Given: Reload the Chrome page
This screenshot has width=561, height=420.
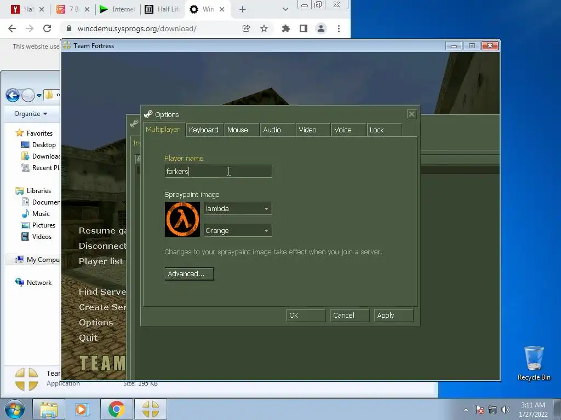Looking at the screenshot, I should [x=47, y=28].
